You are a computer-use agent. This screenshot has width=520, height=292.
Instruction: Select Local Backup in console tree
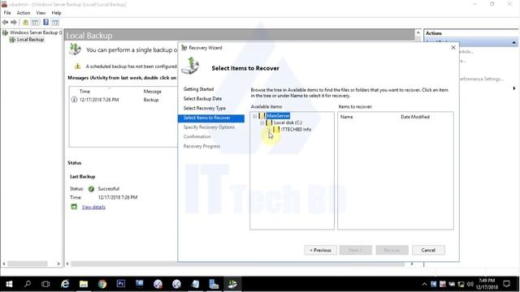coord(30,40)
